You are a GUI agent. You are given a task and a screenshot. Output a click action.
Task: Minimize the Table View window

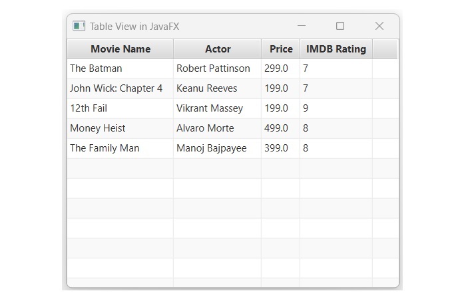(302, 26)
